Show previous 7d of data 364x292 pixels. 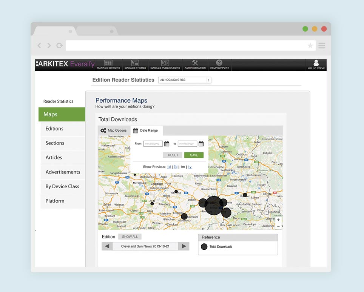click(176, 167)
